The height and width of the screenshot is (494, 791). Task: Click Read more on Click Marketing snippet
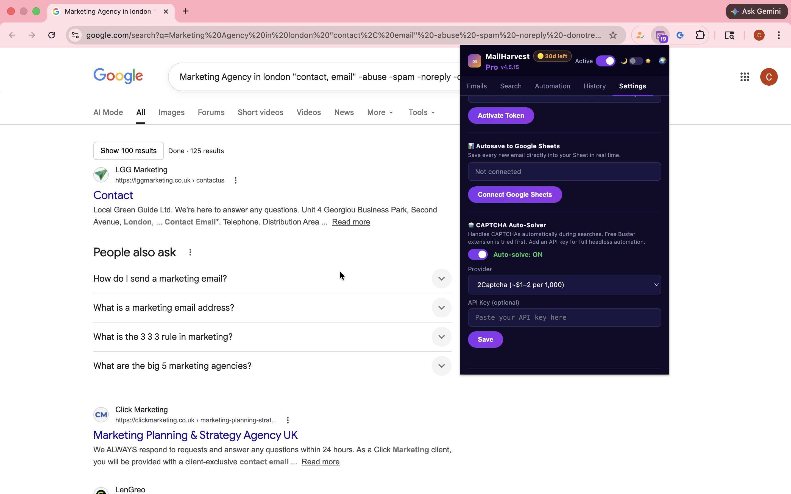point(320,462)
